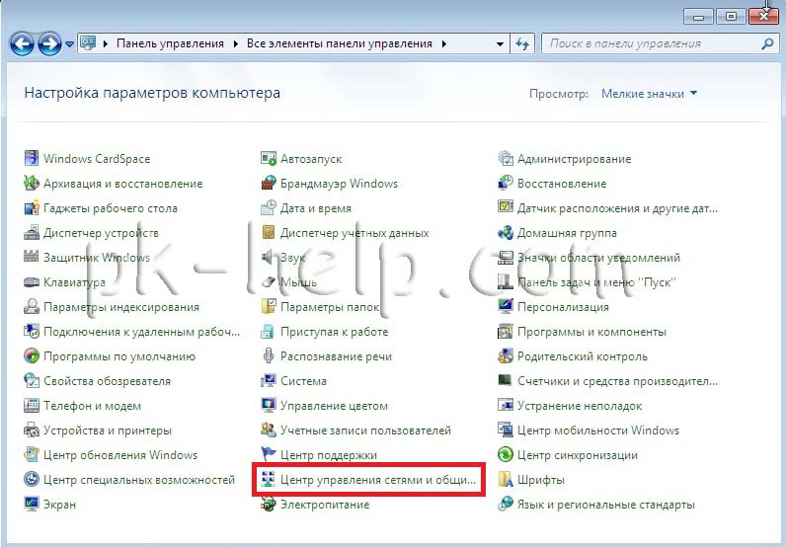Expand arrow after Панель управления breadcrumb
This screenshot has height=547, width=786.
point(236,43)
